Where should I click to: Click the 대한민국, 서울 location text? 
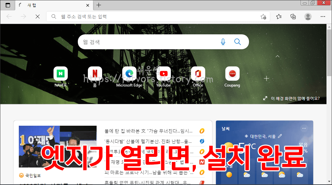pyautogui.click(x=263, y=136)
